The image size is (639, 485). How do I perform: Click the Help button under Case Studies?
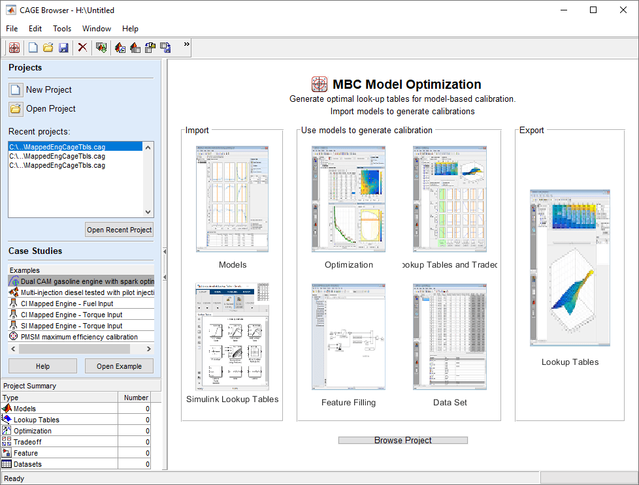click(x=42, y=366)
